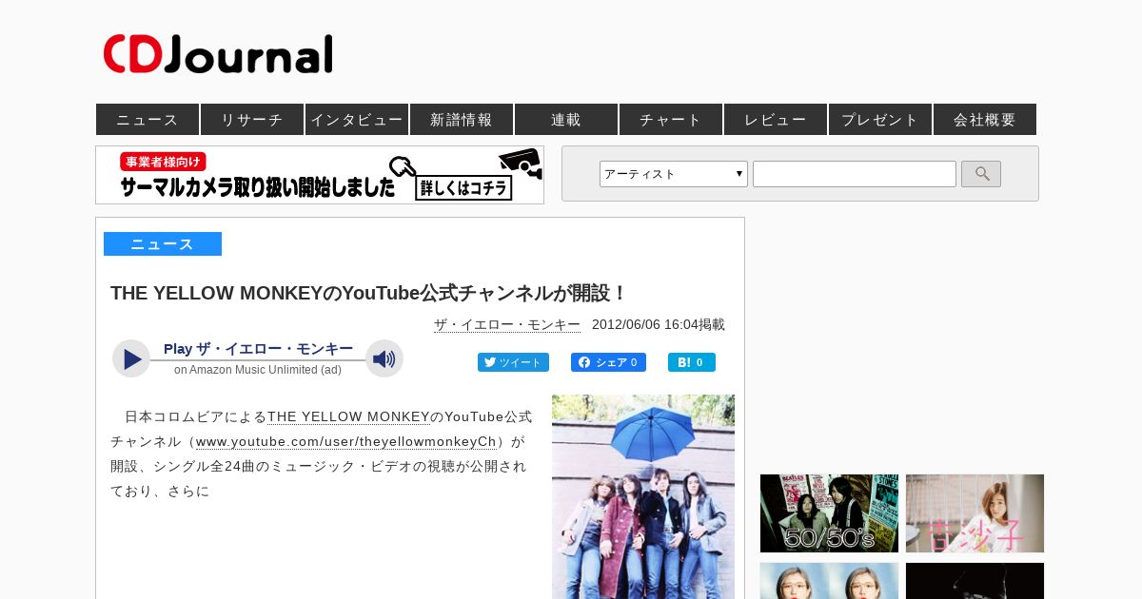The image size is (1142, 599).
Task: Click the Facebook シェア button
Action: [x=608, y=362]
